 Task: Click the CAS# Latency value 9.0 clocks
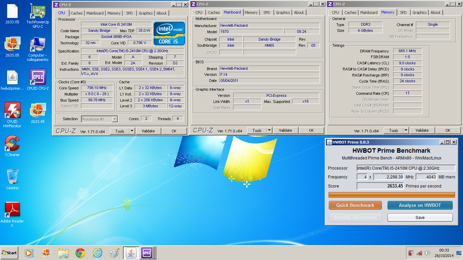407,63
